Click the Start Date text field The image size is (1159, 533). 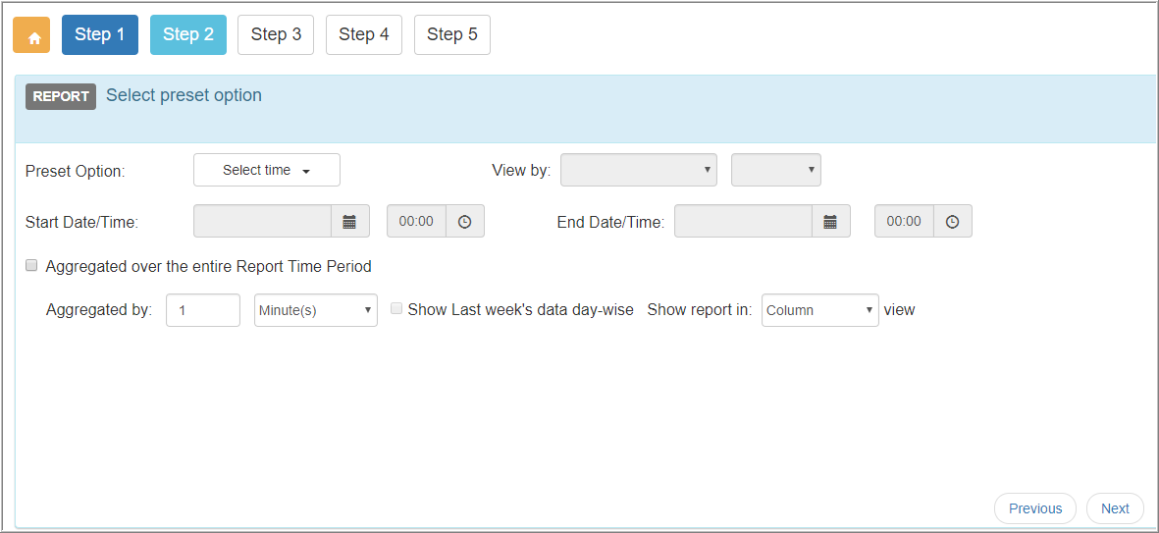click(262, 221)
